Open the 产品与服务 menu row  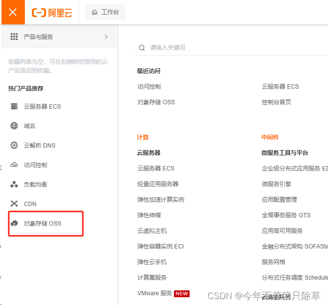pyautogui.click(x=59, y=37)
